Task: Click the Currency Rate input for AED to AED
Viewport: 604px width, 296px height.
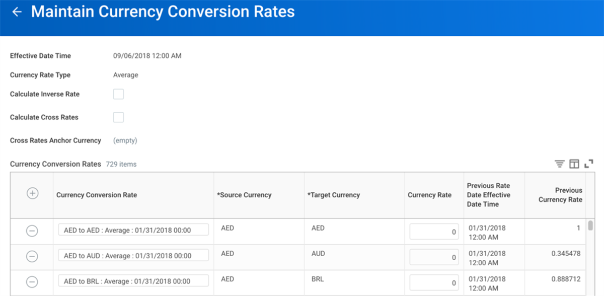Action: coord(434,232)
